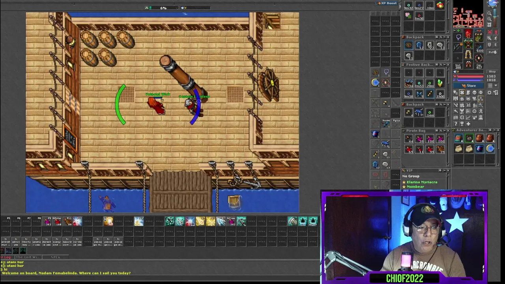505x284 pixels.
Task: Open the Store button
Action: (x=468, y=86)
